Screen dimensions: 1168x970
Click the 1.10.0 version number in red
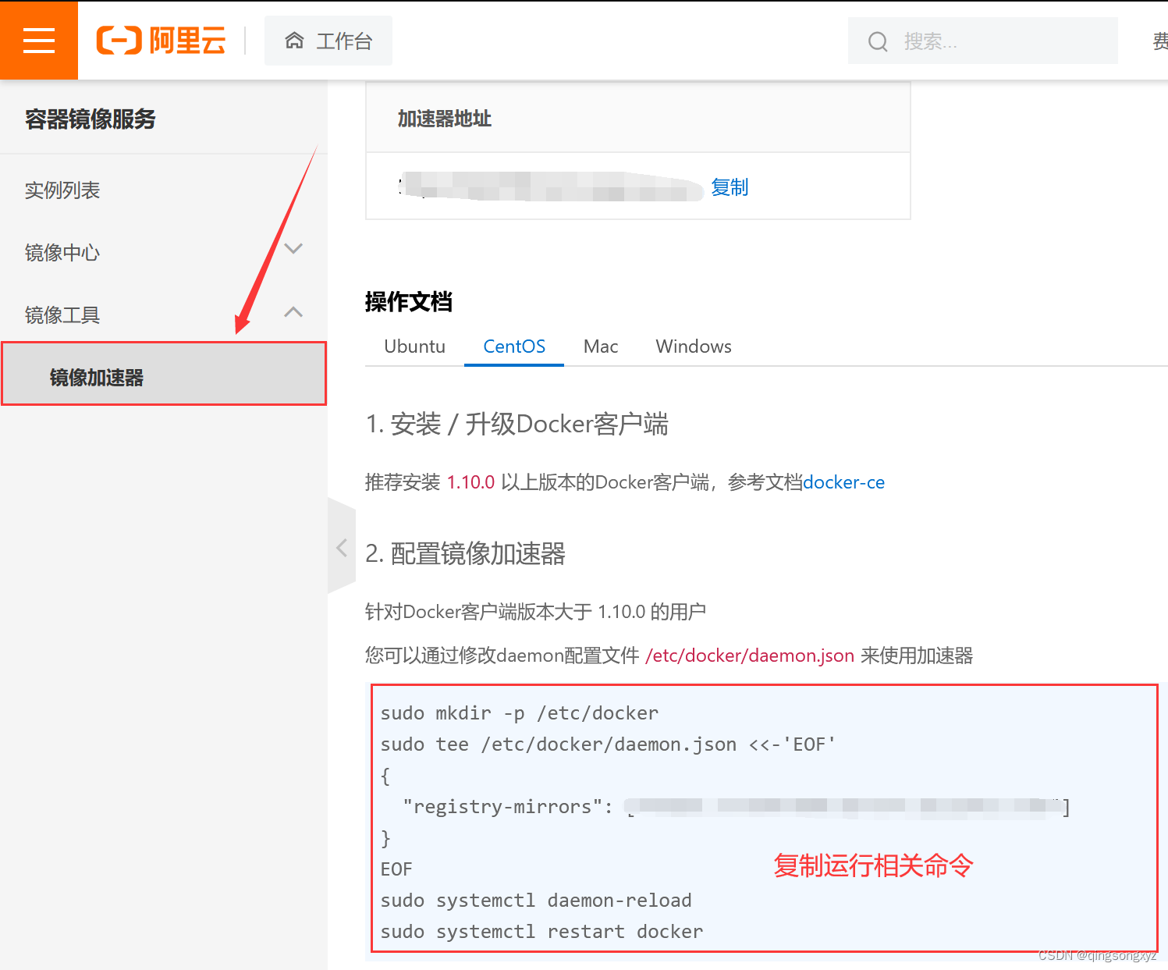click(470, 482)
